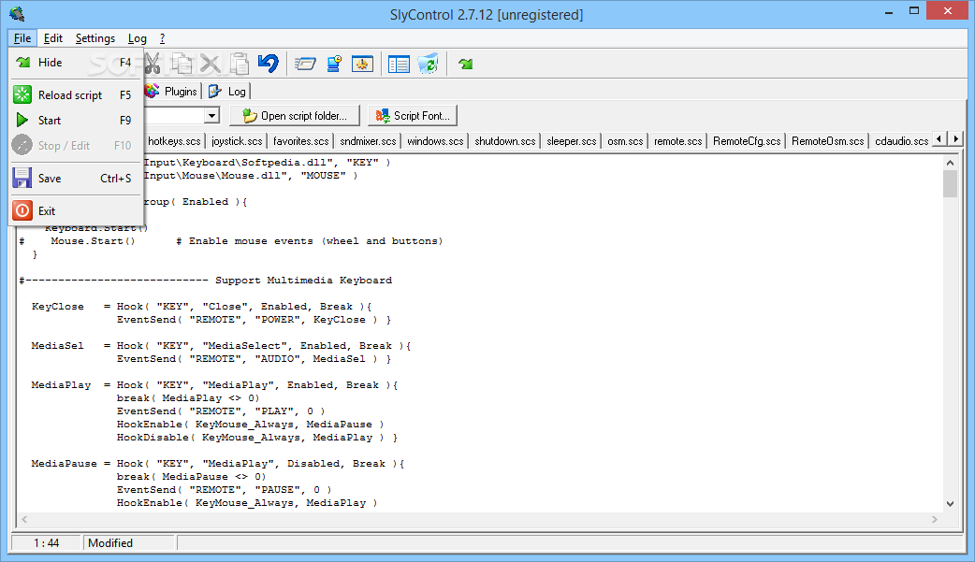Open the joystick.scs script tab
Viewport: 975px width, 562px height.
pyautogui.click(x=237, y=141)
